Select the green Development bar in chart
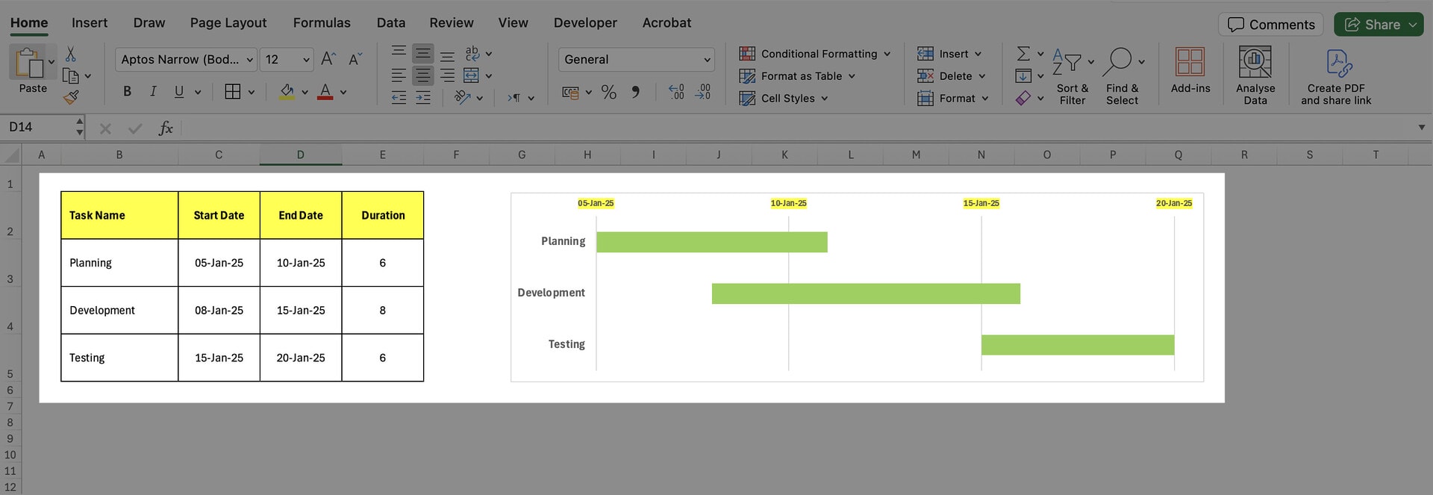Image resolution: width=1433 pixels, height=495 pixels. click(866, 293)
